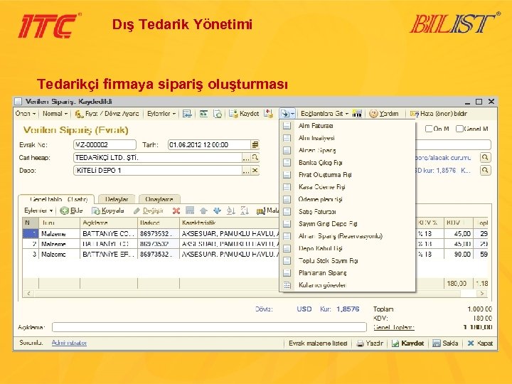Click the Malz... material selection icon
Viewport: 512px width, 384px height.
[267, 211]
